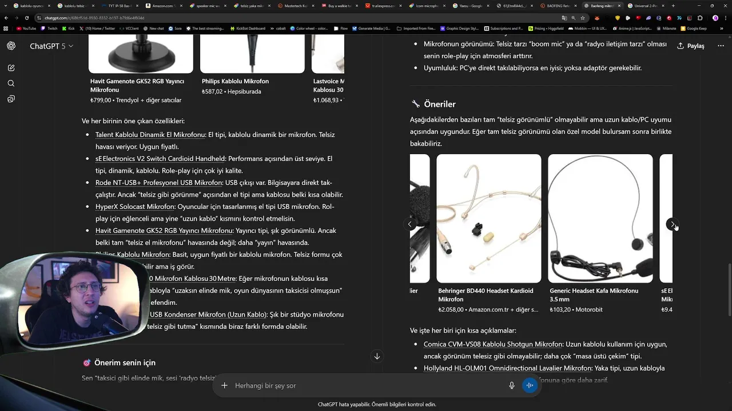Open the apps grid icon in bookmarks bar

pos(6,28)
